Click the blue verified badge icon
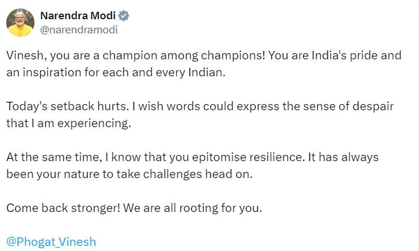 click(x=124, y=16)
